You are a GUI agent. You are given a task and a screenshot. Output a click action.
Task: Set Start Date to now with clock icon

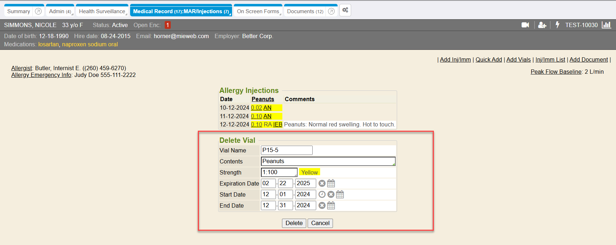tap(322, 194)
